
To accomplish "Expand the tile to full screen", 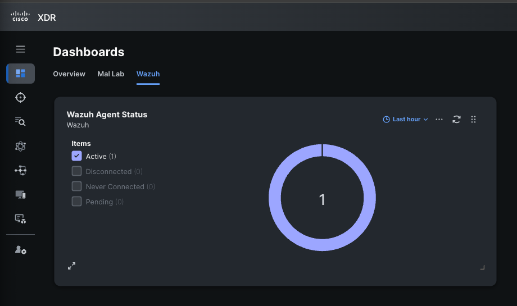I will point(71,266).
